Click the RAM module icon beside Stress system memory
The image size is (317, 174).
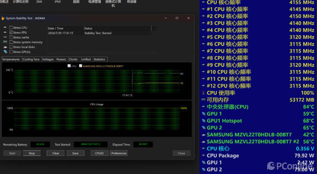point(5,42)
